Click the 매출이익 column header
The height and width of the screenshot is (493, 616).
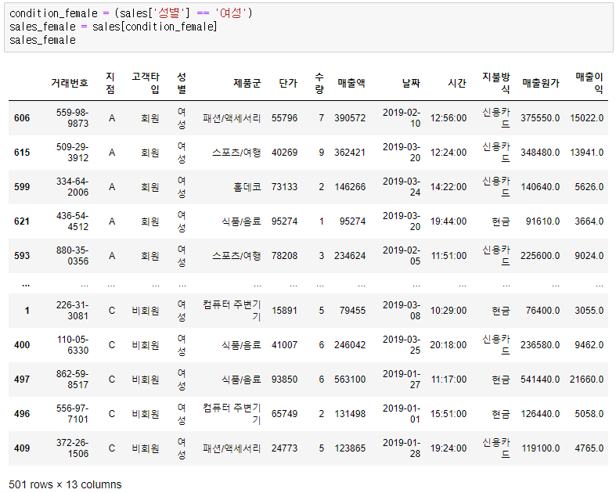pyautogui.click(x=589, y=83)
